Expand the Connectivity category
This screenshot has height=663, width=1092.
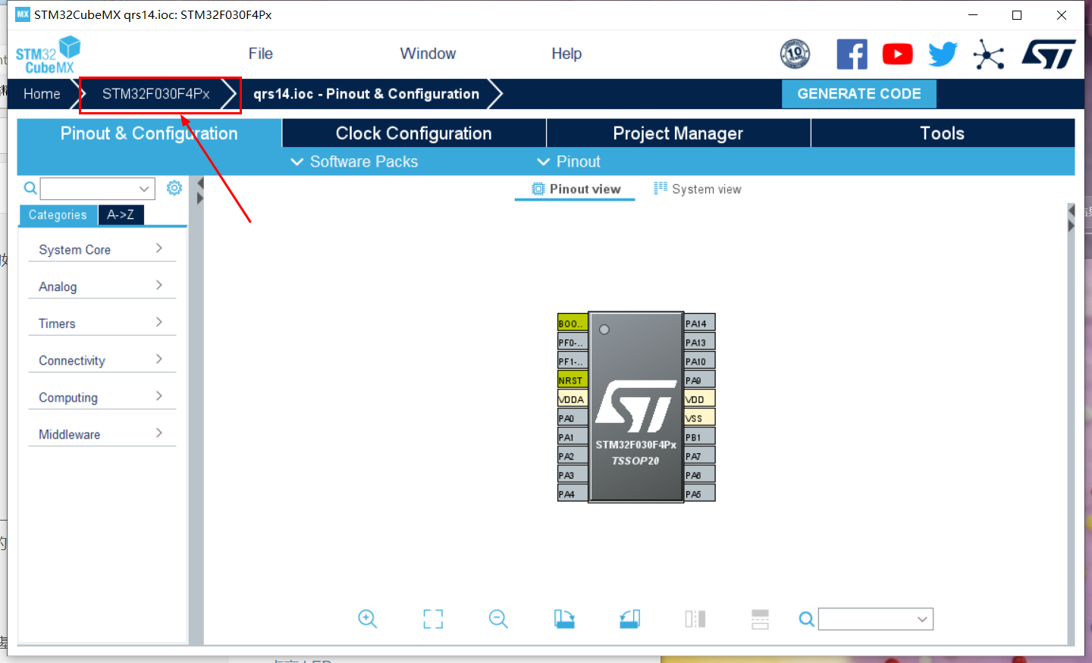(102, 360)
